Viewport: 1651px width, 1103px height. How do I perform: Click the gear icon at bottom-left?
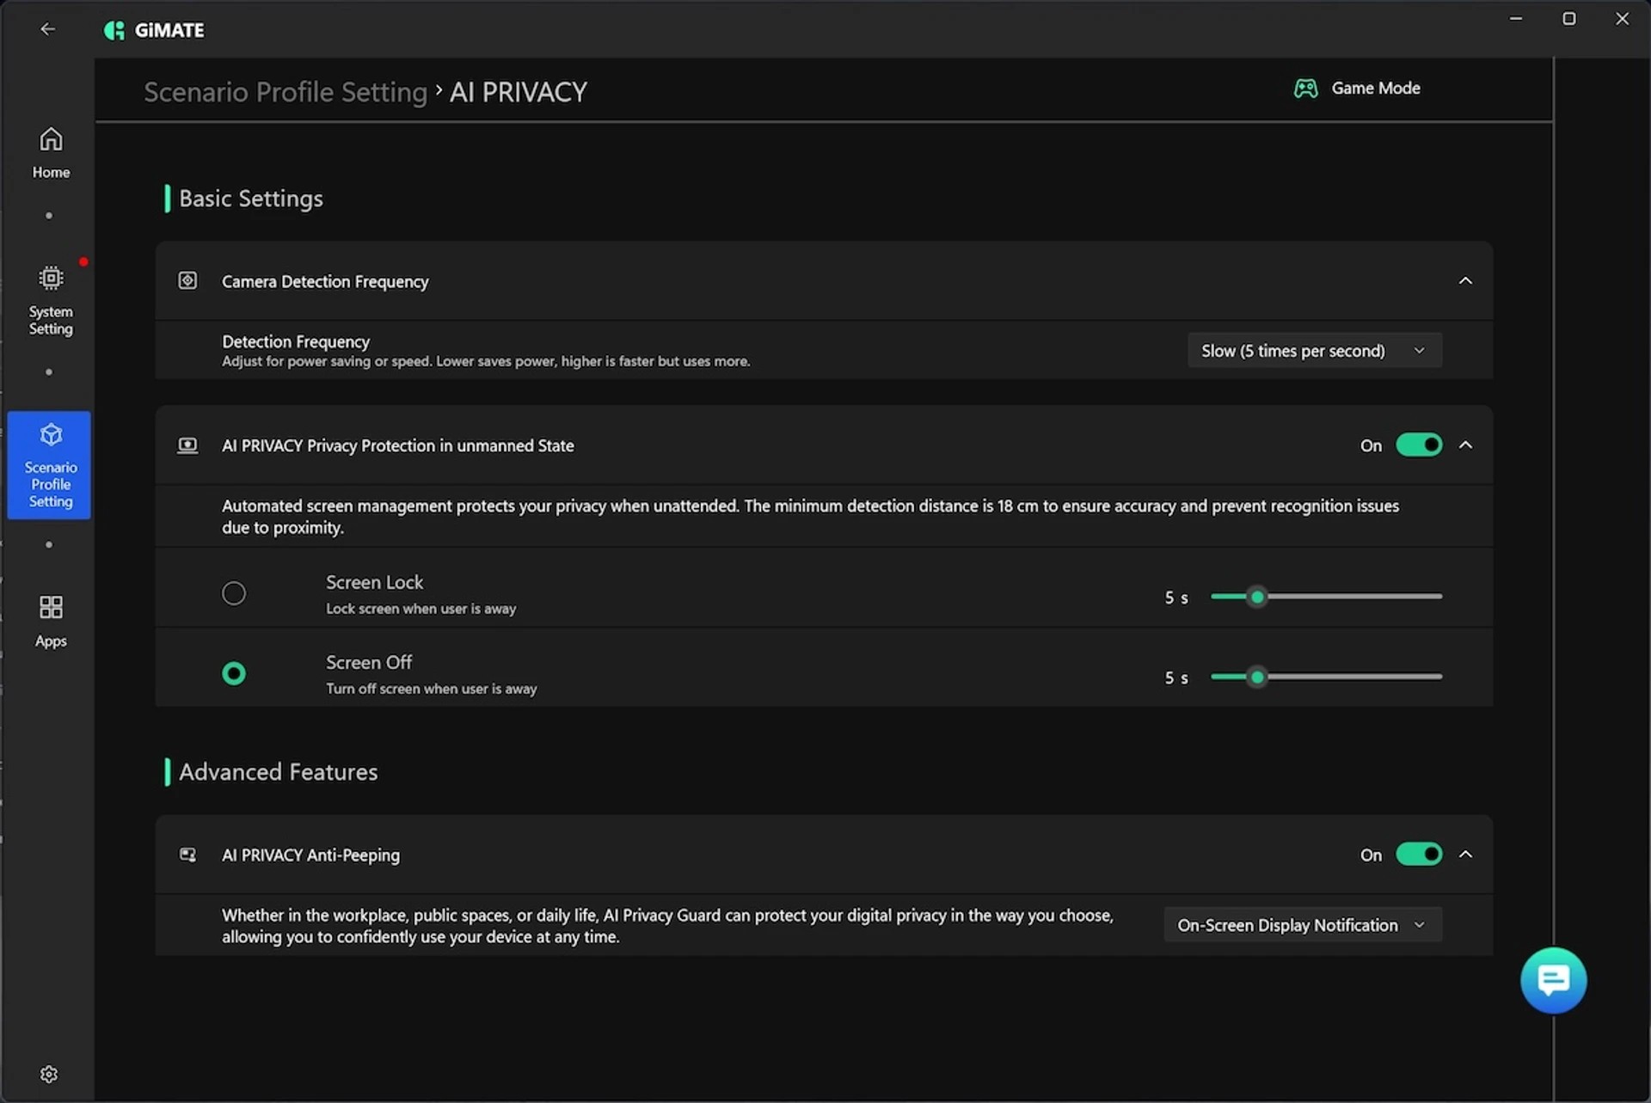[x=49, y=1074]
